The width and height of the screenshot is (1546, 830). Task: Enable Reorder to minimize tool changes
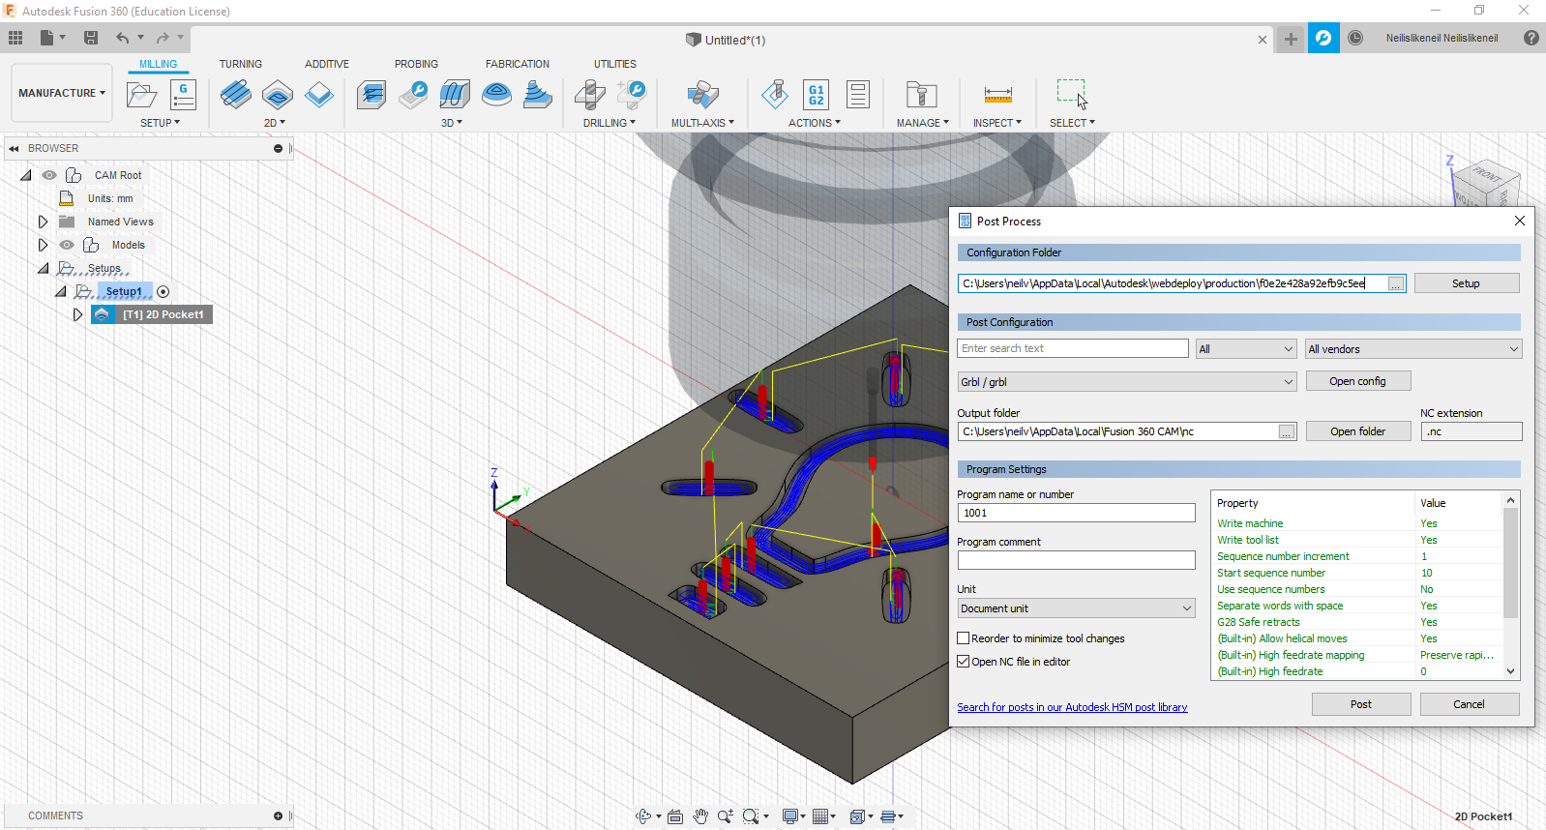coord(964,638)
